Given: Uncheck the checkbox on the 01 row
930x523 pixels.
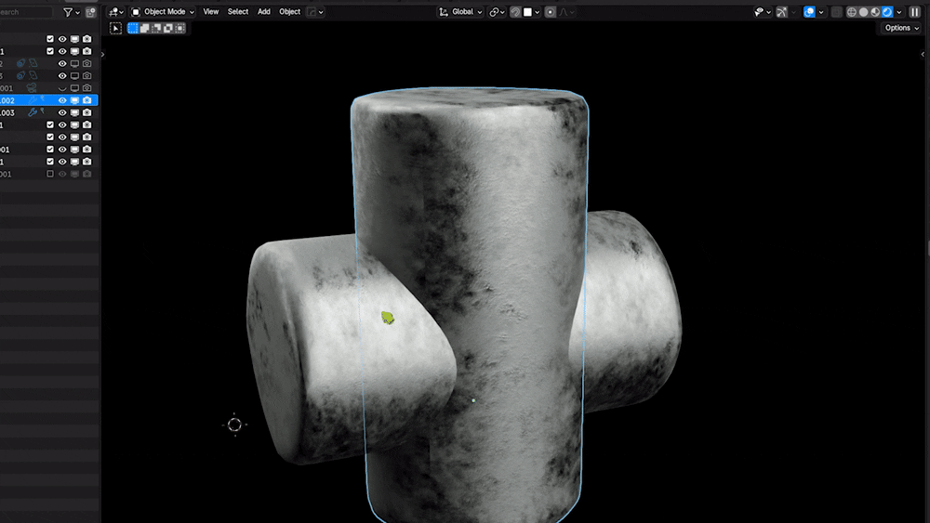Looking at the screenshot, I should click(x=50, y=150).
